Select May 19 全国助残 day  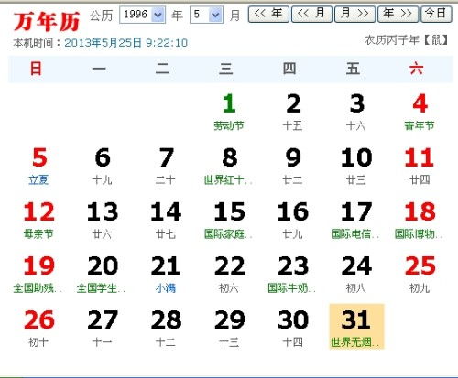pyautogui.click(x=38, y=275)
